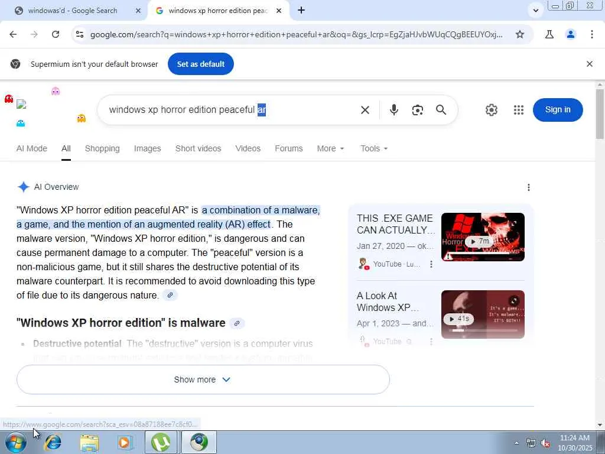Viewport: 605px width, 454px height.
Task: Go back to the previous page
Action: click(13, 34)
